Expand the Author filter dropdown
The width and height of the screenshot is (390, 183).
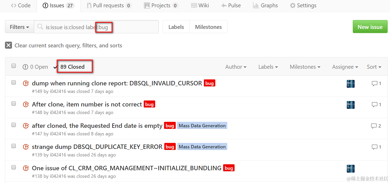coord(236,67)
